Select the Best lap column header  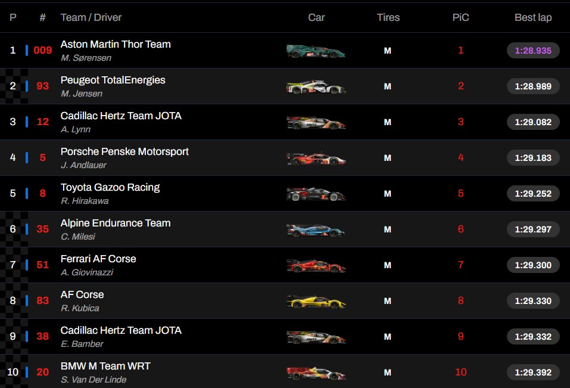pos(533,17)
